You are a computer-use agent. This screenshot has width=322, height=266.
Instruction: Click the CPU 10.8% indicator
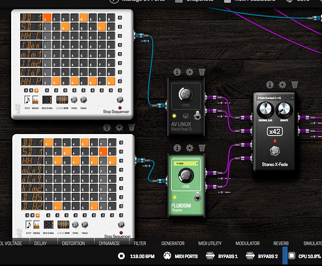[304, 256]
